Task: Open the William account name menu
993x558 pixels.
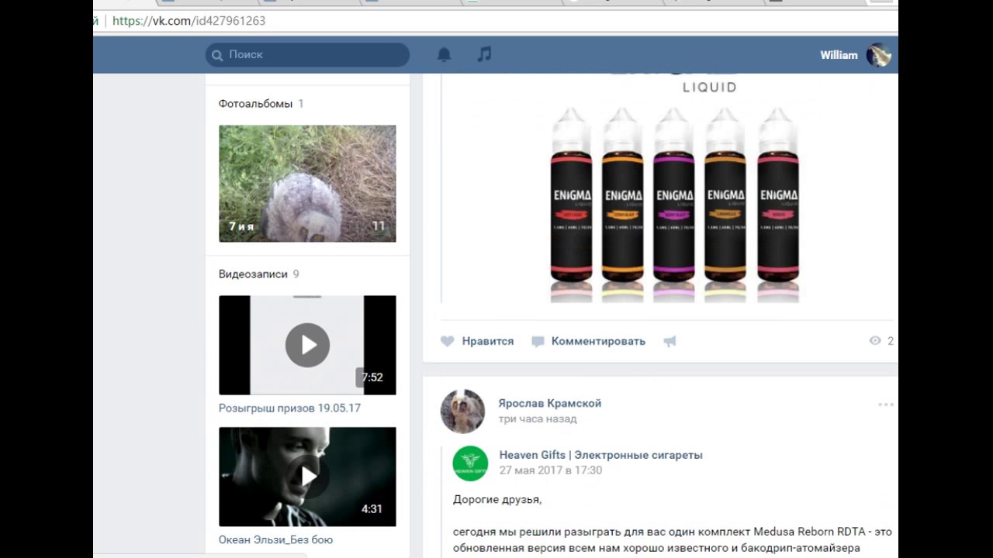Action: 839,55
